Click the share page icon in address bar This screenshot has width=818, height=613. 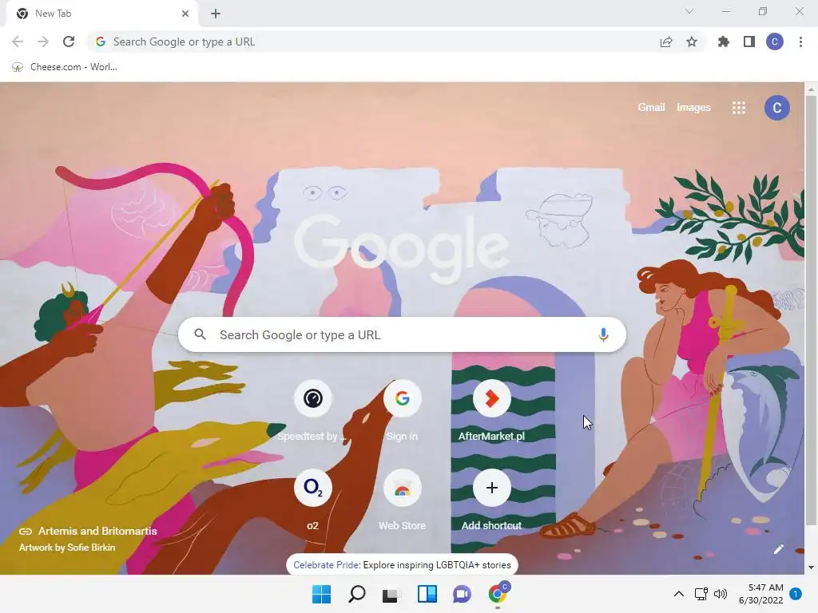(x=666, y=42)
